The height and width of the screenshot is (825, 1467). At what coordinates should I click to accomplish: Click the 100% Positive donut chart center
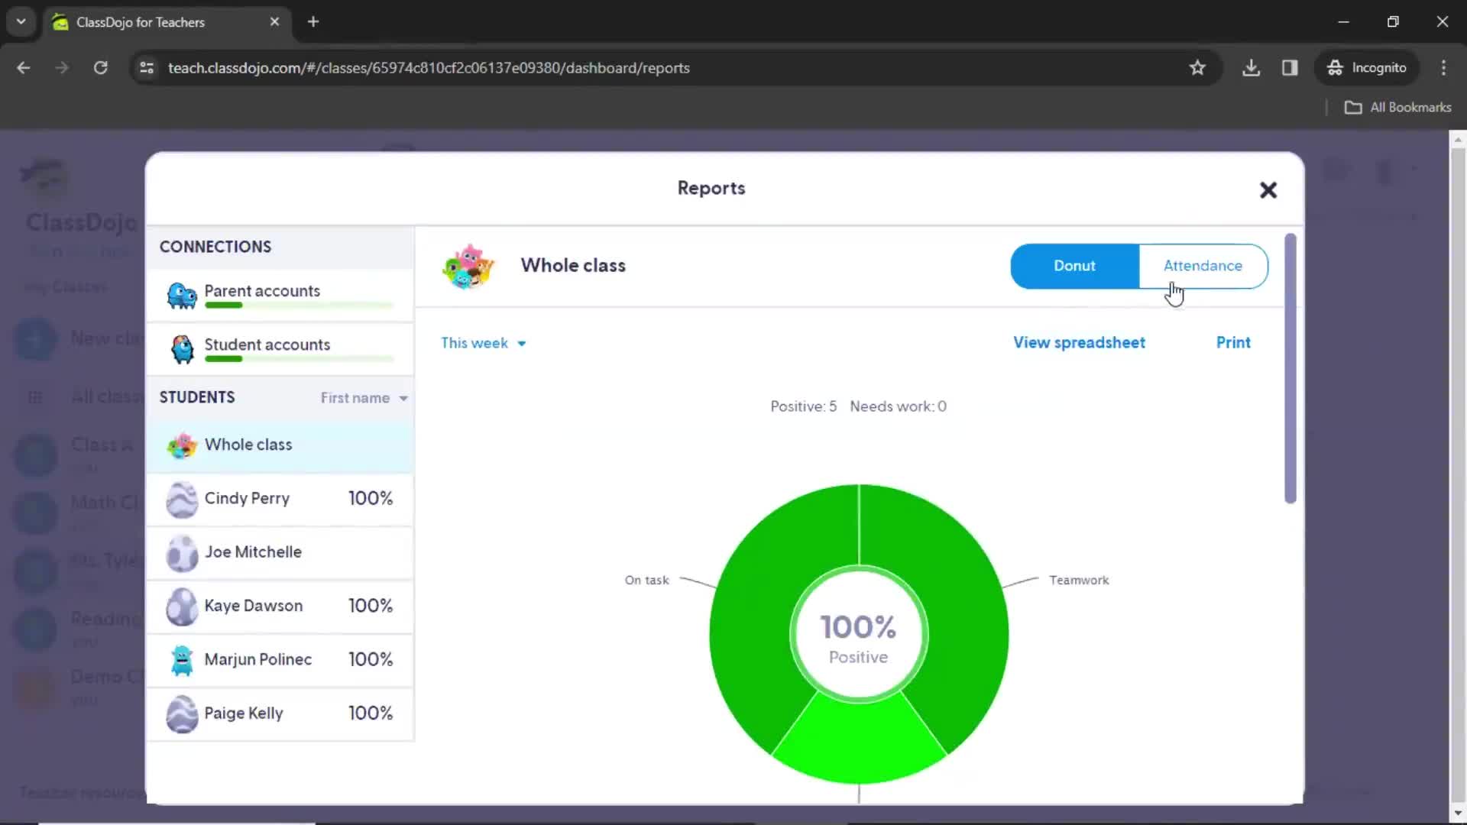(x=859, y=635)
